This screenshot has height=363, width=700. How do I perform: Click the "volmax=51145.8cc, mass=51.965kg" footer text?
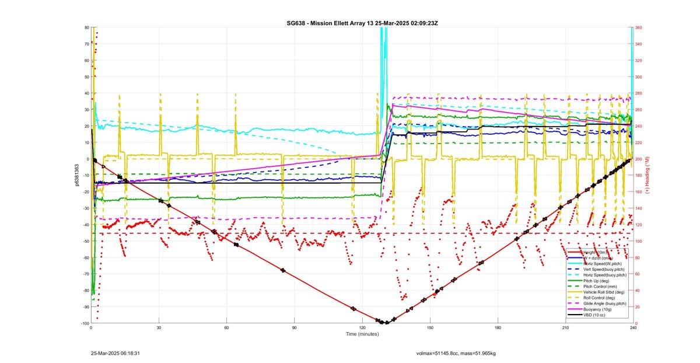[456, 353]
